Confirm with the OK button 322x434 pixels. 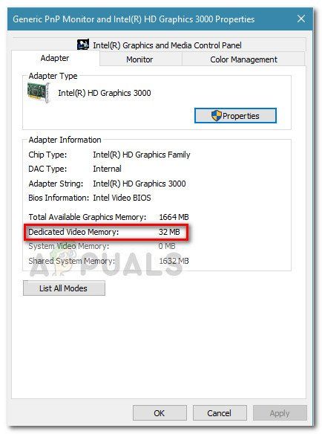coord(160,413)
